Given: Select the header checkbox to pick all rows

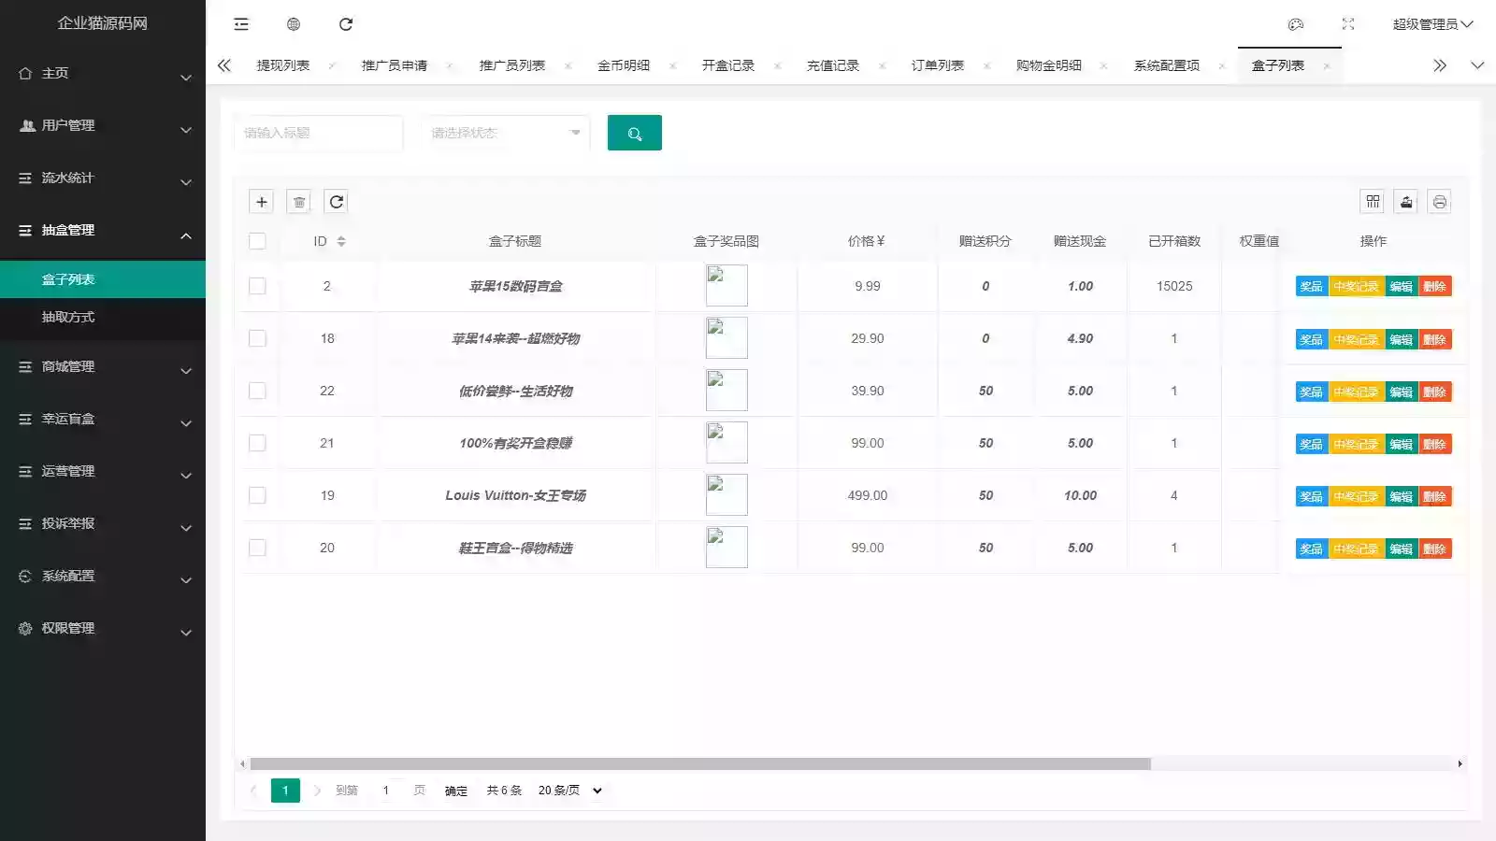Looking at the screenshot, I should coord(257,240).
